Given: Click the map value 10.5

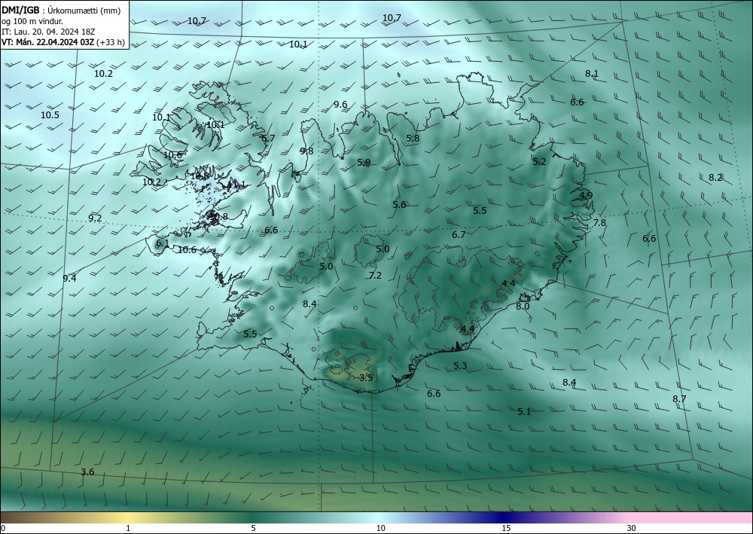Looking at the screenshot, I should (50, 114).
